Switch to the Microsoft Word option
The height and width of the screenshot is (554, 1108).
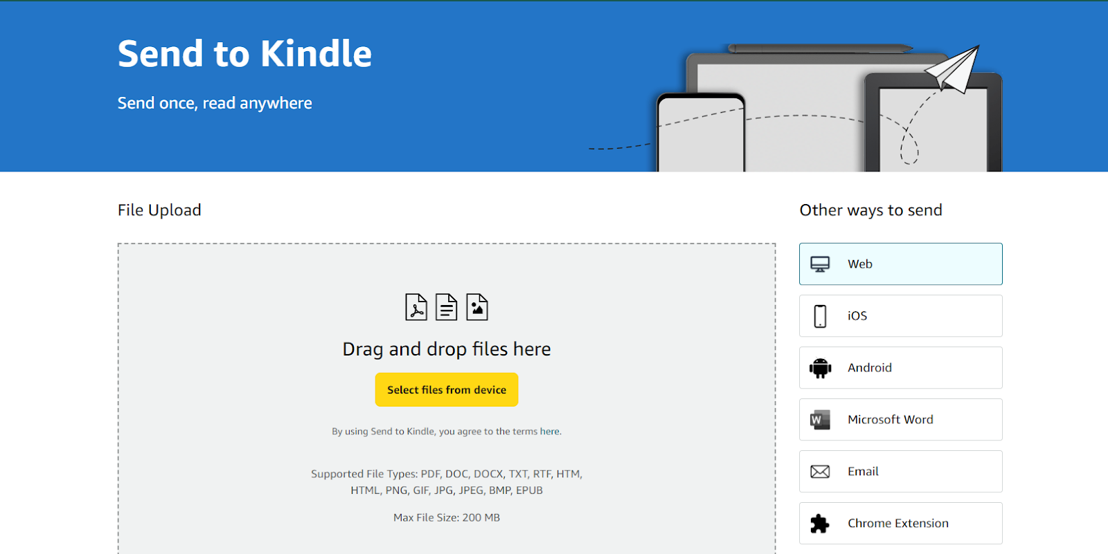coord(901,420)
